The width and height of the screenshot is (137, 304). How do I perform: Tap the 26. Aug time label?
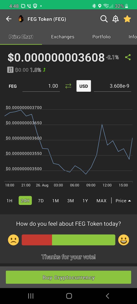pyautogui.click(x=42, y=185)
